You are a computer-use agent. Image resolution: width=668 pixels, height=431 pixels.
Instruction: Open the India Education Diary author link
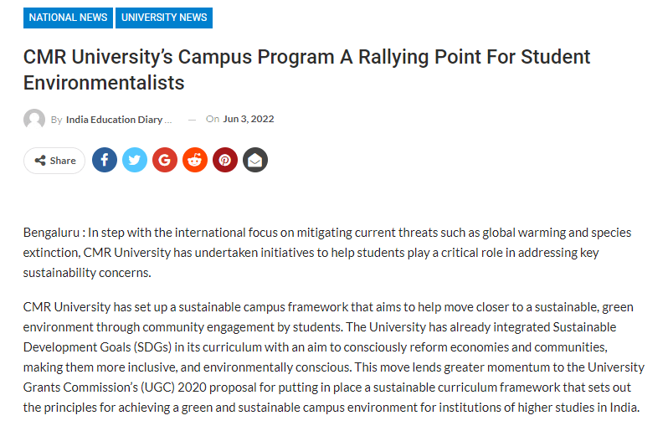tap(119, 120)
